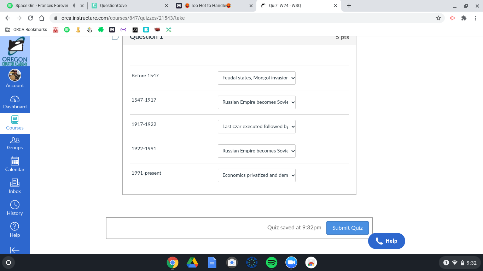483x271 pixels.
Task: Collapse the sidebar navigation arrow
Action: 15,250
